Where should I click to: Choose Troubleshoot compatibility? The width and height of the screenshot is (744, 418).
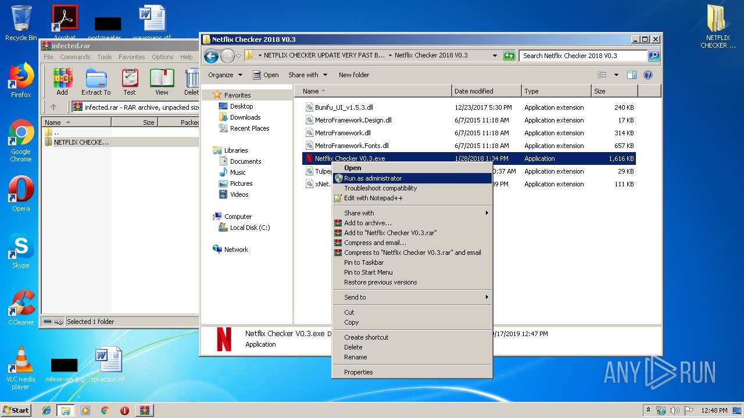(412, 188)
